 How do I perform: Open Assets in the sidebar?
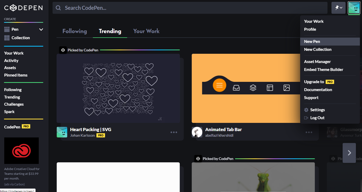(x=10, y=68)
